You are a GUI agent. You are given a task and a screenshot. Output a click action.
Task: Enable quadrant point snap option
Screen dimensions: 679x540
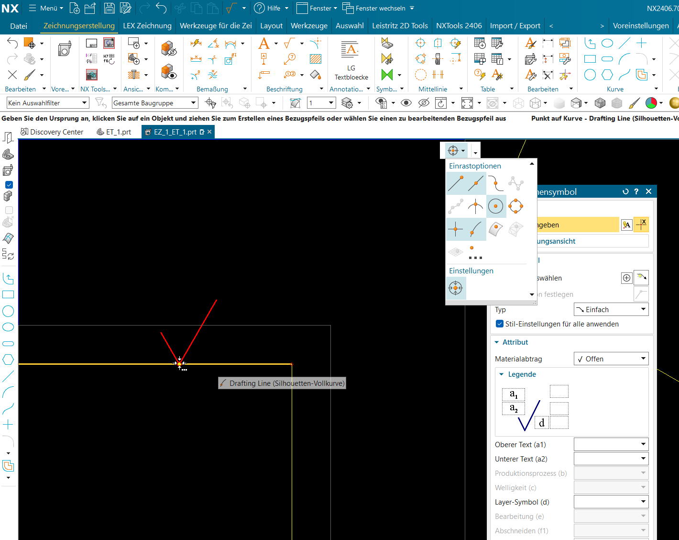(x=515, y=206)
